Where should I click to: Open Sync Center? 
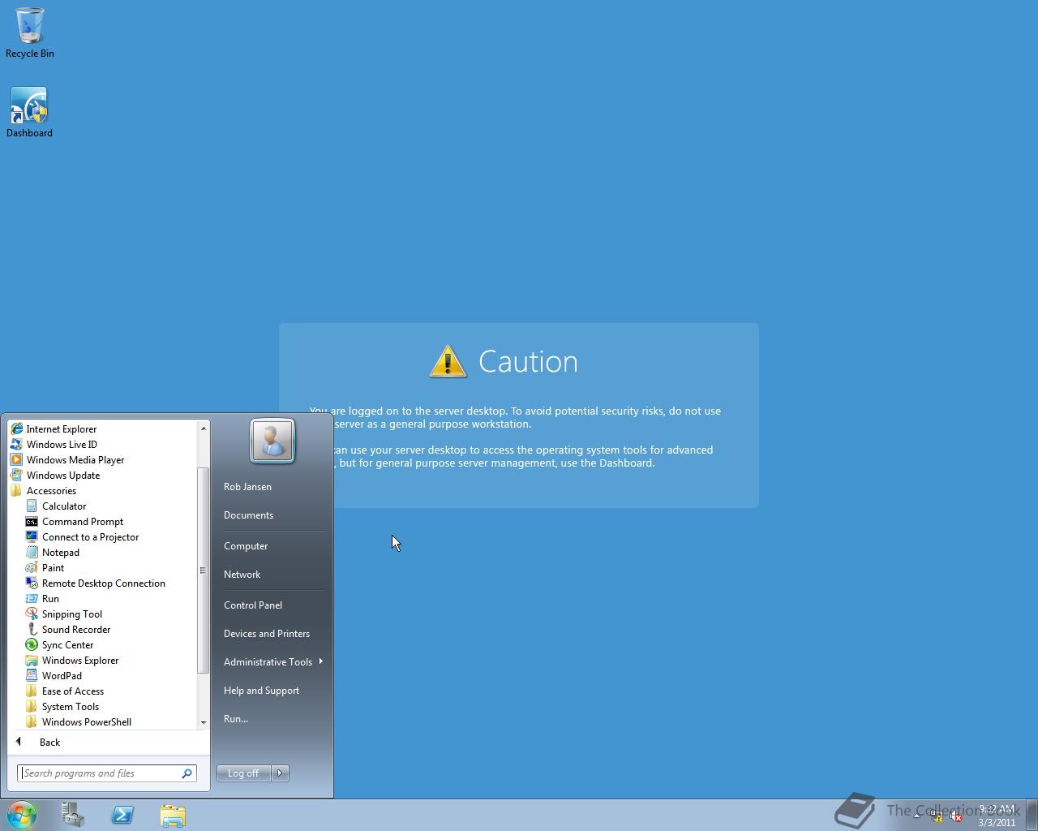point(59,644)
